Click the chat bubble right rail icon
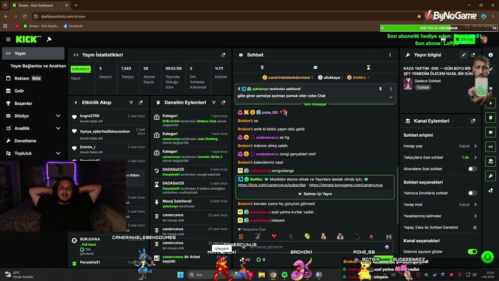This screenshot has width=499, height=281. pyautogui.click(x=491, y=132)
